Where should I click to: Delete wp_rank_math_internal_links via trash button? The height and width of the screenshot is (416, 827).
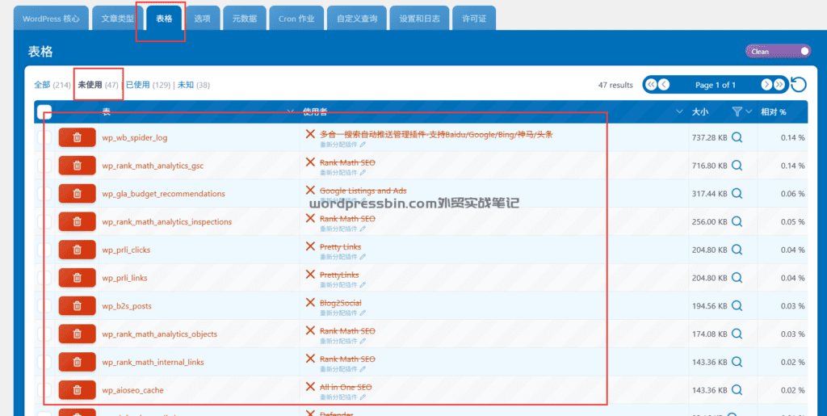77,362
